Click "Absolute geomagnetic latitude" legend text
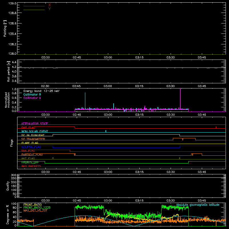Viewport: 229px width, 229px height. 198,205
